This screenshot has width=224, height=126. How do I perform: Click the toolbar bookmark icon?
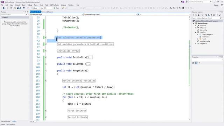pos(183,8)
